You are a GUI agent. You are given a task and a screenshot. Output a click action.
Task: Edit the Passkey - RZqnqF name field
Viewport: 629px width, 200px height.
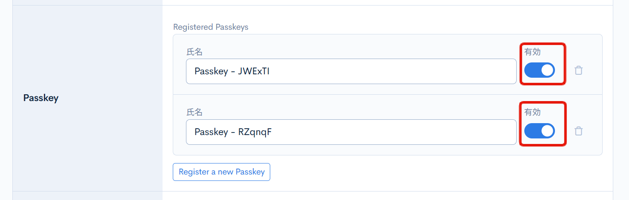pos(351,132)
